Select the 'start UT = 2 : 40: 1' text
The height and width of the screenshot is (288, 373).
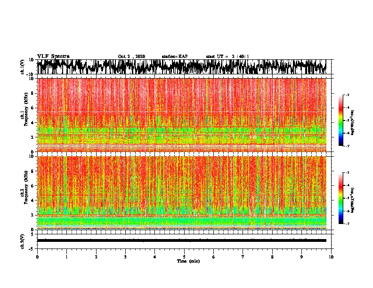227,56
